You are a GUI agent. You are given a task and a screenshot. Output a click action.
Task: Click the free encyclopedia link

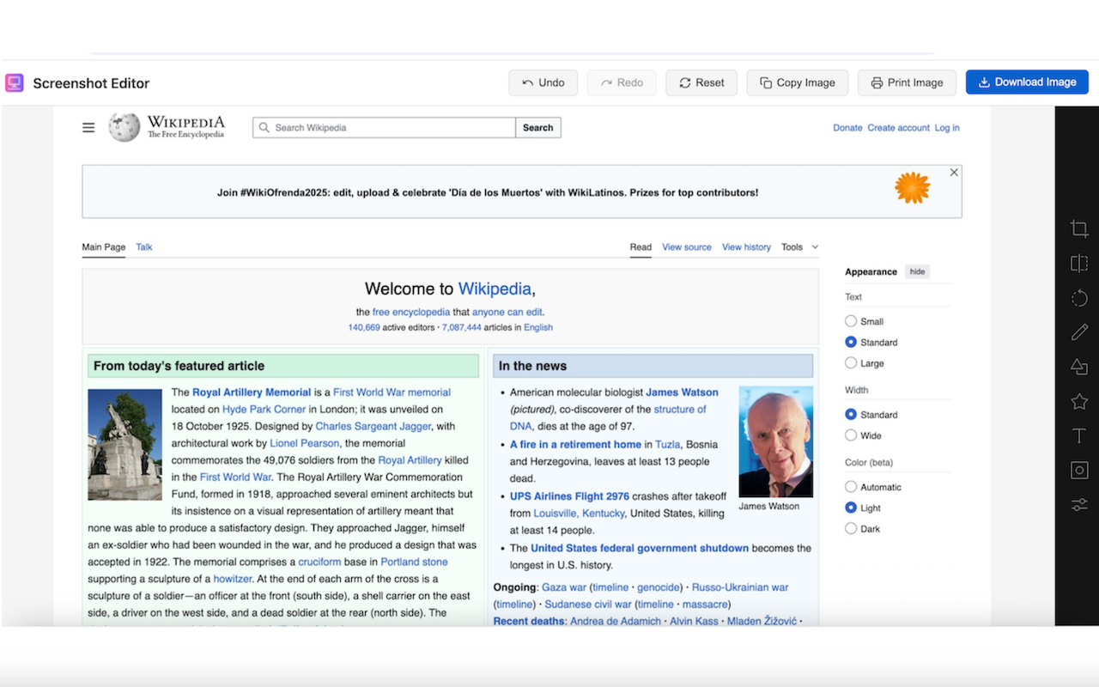[x=410, y=313]
